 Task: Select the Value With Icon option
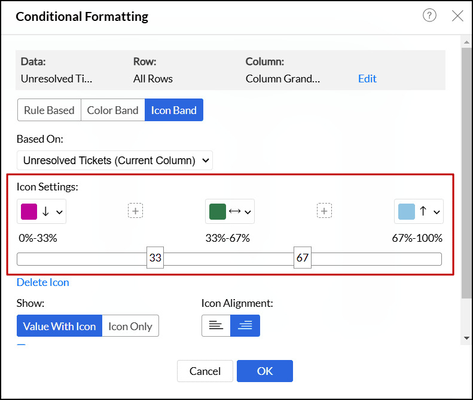tap(59, 326)
